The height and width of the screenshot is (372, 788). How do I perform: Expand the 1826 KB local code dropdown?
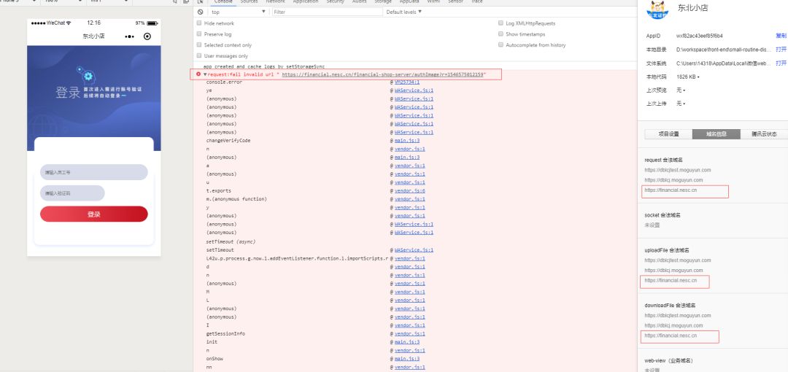687,77
